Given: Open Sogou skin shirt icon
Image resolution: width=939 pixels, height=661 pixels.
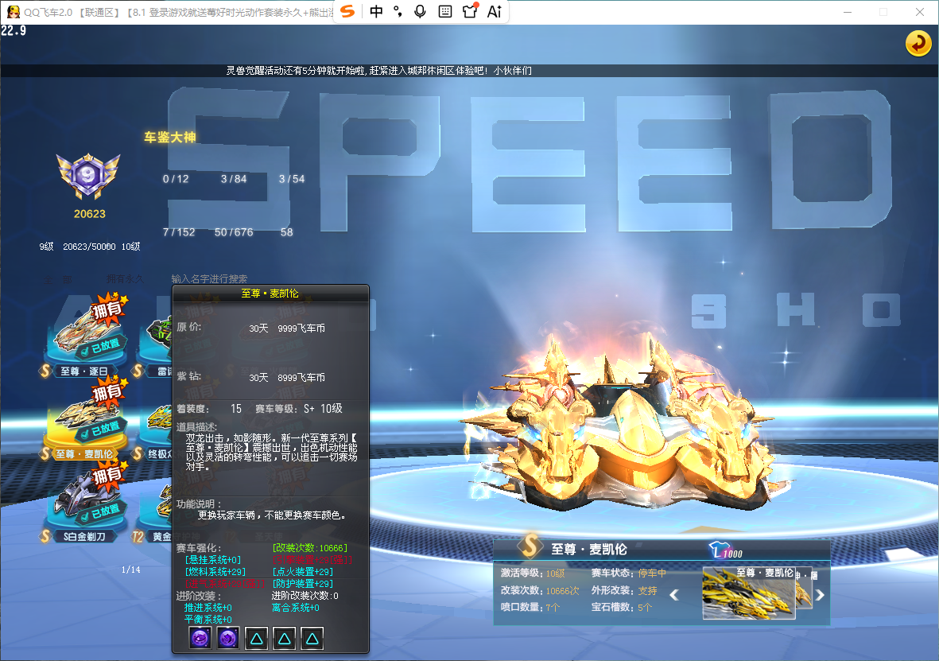Looking at the screenshot, I should 470,11.
